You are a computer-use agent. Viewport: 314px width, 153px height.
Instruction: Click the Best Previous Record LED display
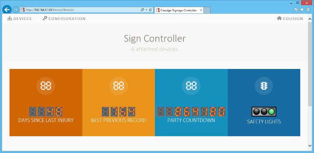click(118, 112)
